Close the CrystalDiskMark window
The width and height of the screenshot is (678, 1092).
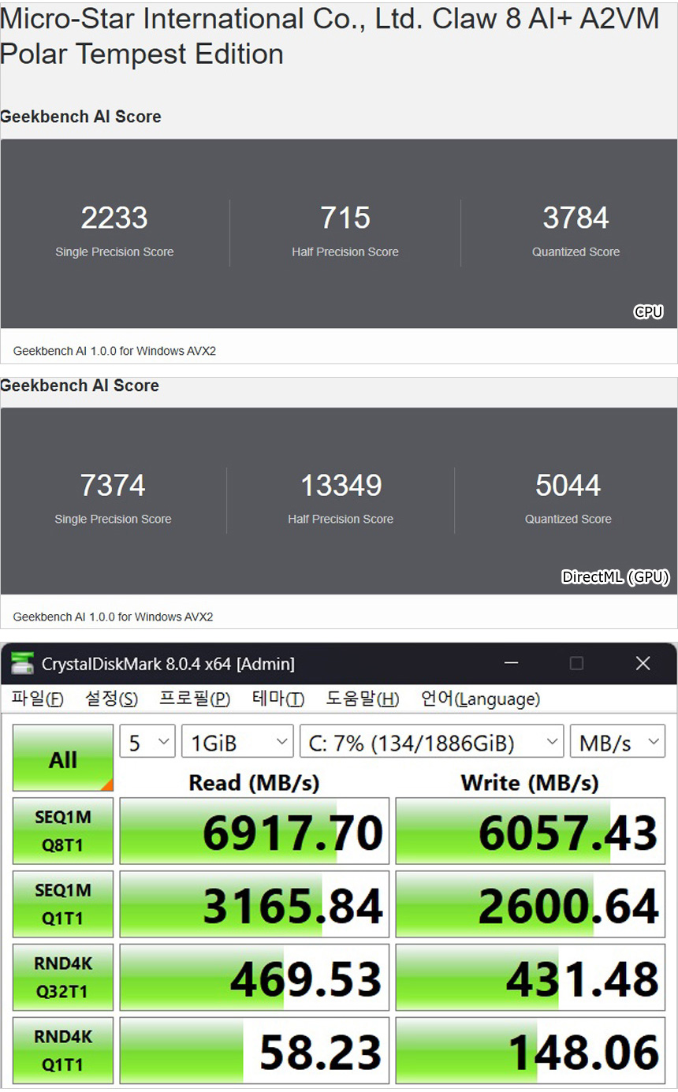click(643, 664)
